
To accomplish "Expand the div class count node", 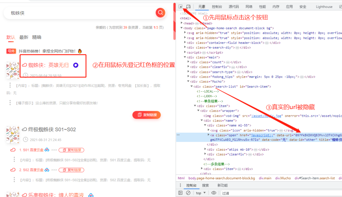I will (188, 62).
